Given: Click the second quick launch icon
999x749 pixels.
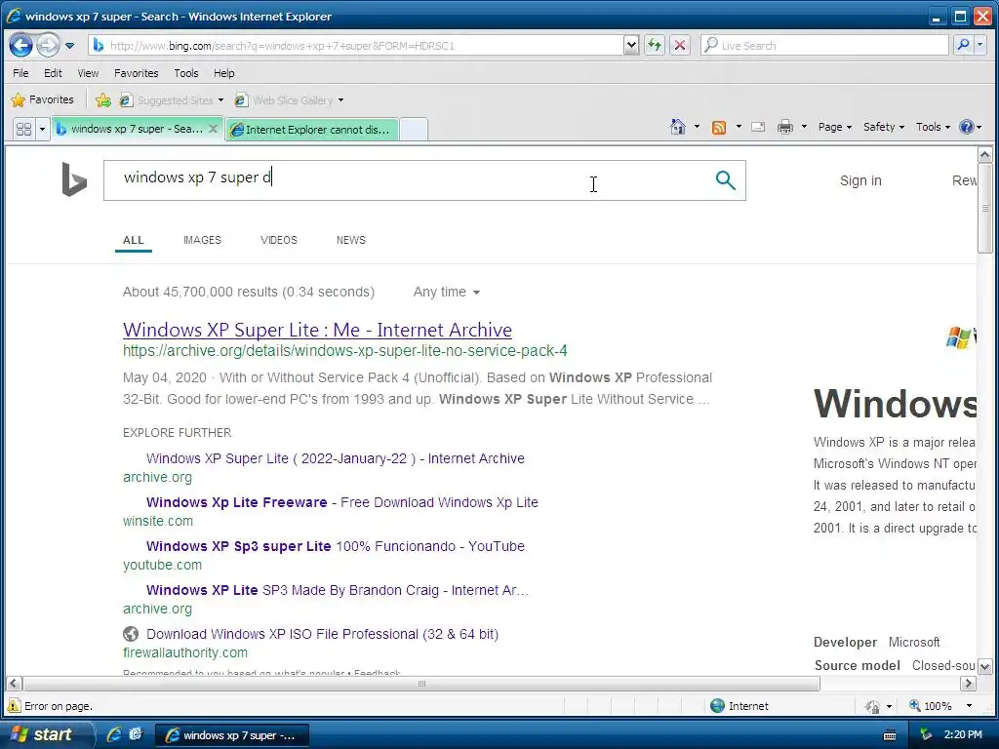Looking at the screenshot, I should click(x=136, y=733).
